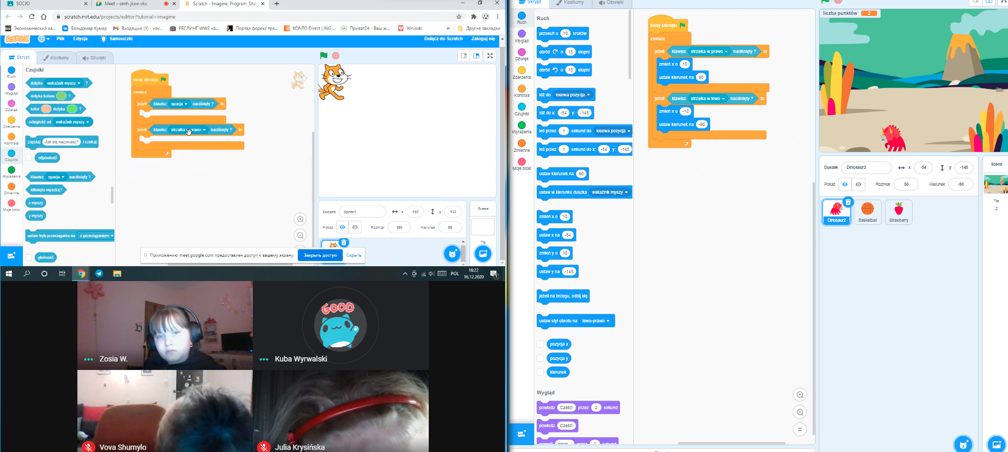Click choose sprite button in shared Scratch
Image resolution: width=1008 pixels, height=452 pixels.
452,254
